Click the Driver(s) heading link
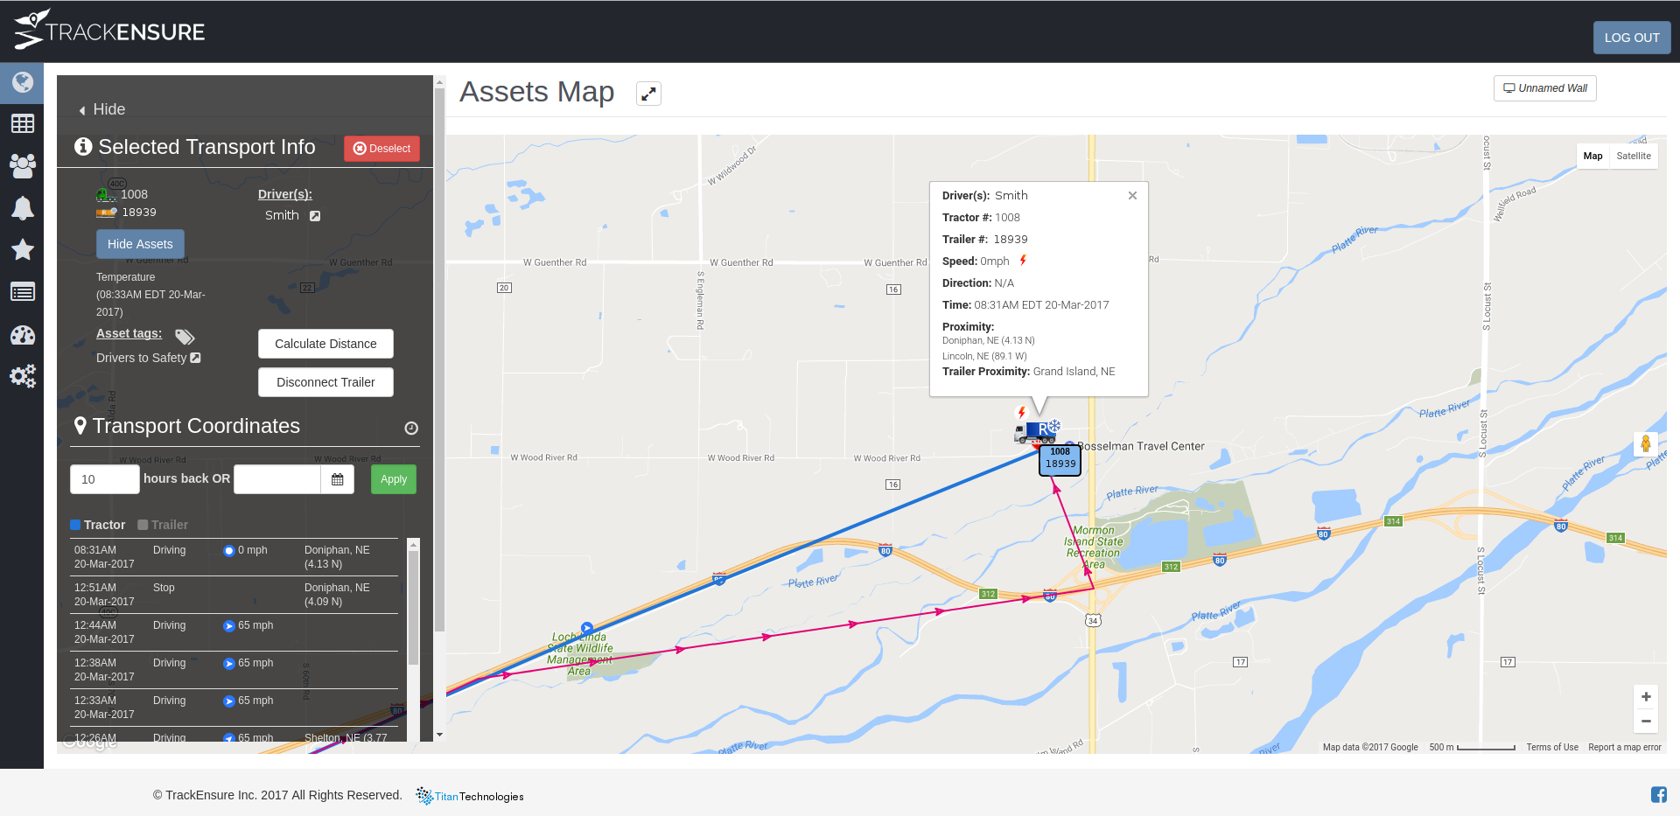Viewport: 1680px width, 816px height. pos(285,194)
